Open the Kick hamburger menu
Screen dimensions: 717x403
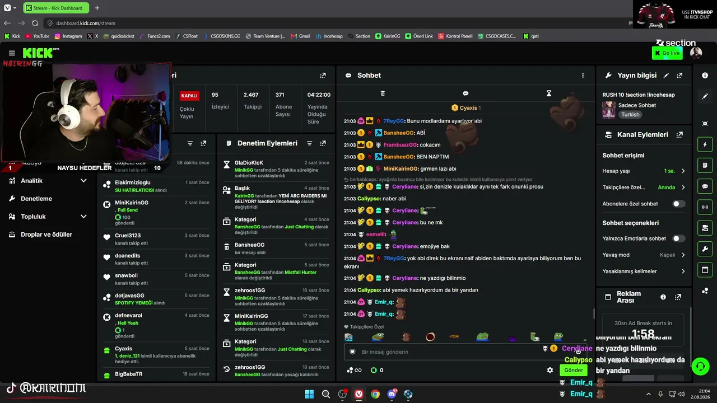pos(12,53)
